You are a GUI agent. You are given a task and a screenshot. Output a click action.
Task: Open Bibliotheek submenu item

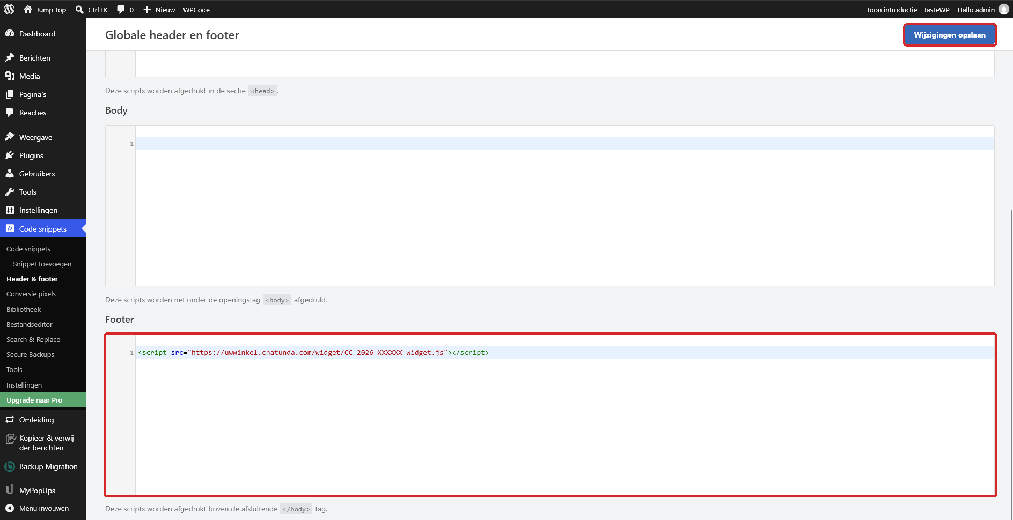[x=24, y=309]
